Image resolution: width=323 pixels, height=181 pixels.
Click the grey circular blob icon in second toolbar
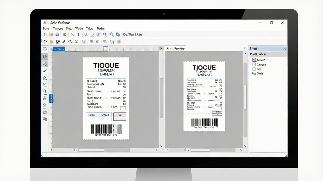119,42
